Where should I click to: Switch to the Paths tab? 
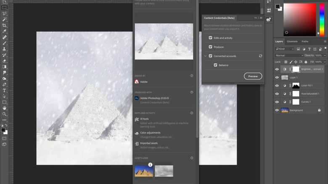tap(305, 42)
